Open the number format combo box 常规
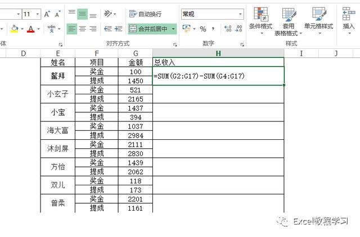 [x=213, y=14]
